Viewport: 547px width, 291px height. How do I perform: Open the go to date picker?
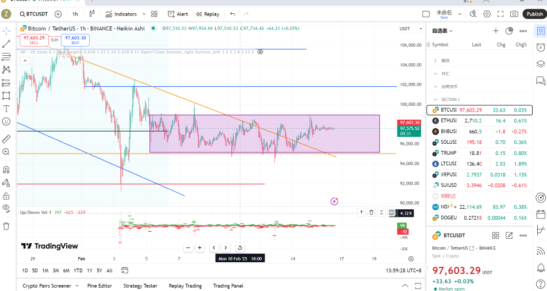pyautogui.click(x=125, y=270)
